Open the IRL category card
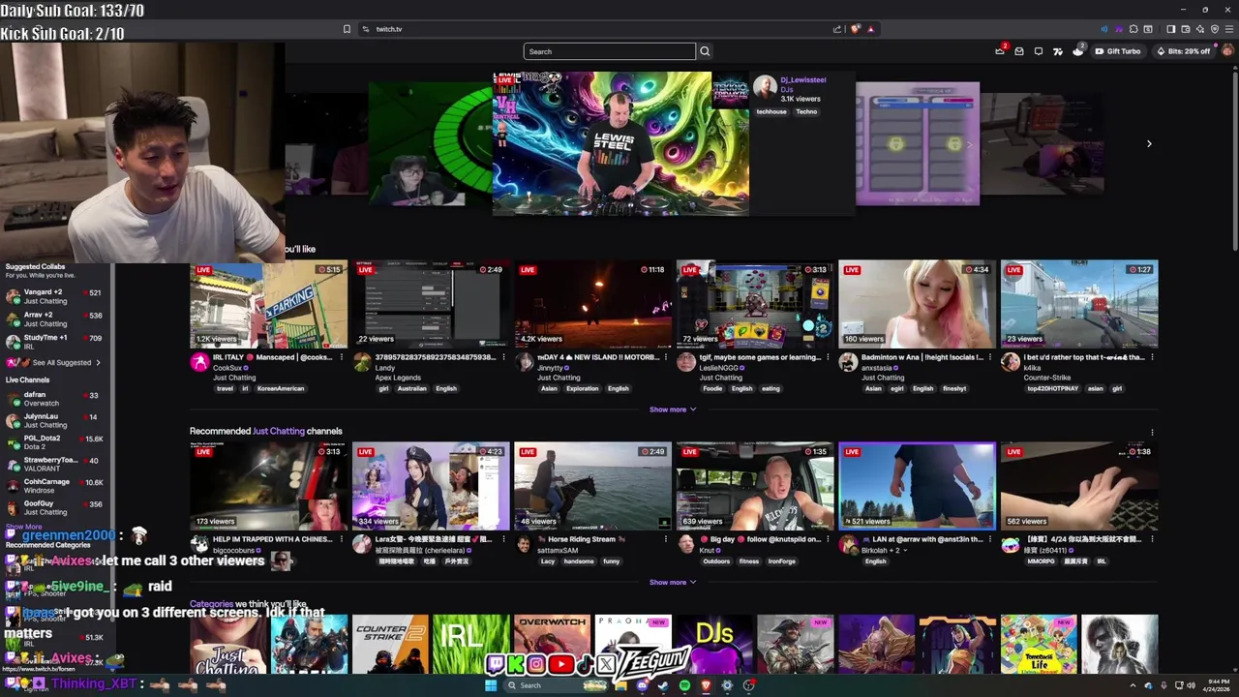1239x697 pixels. click(x=470, y=644)
